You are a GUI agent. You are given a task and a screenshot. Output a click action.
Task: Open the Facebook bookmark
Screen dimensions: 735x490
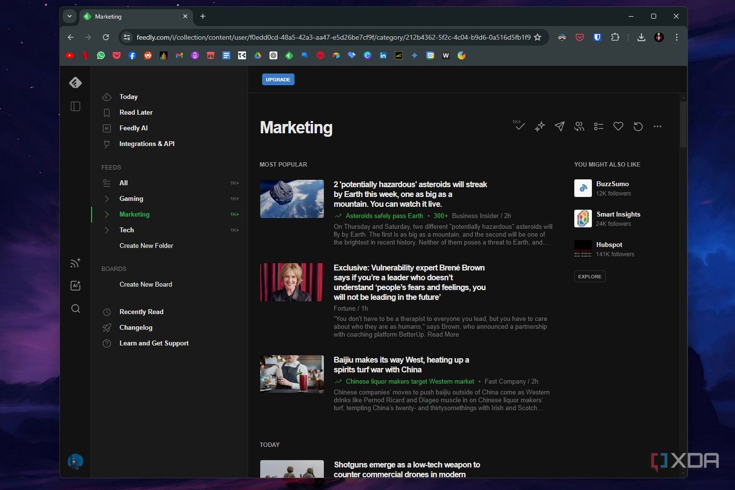[x=132, y=56]
